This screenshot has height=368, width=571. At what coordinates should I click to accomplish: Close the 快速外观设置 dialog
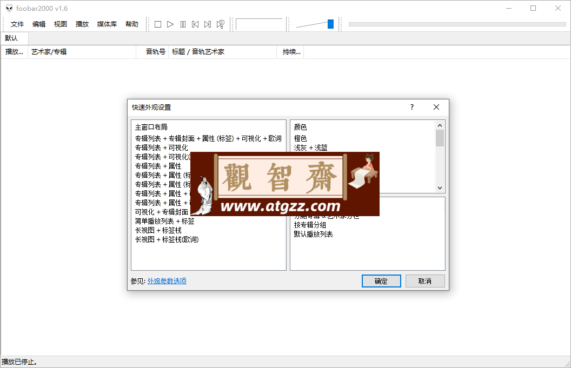pyautogui.click(x=436, y=107)
